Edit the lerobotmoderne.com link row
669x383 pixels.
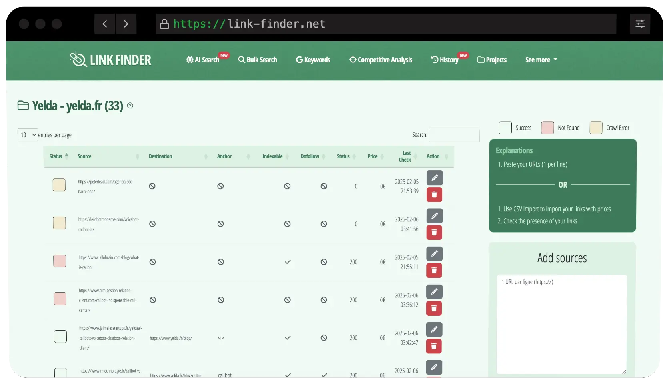[435, 216]
